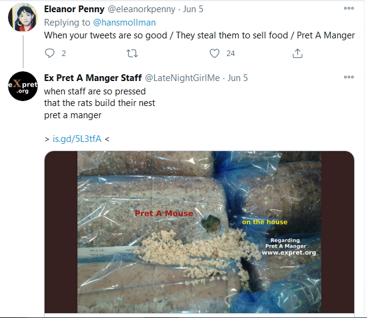This screenshot has height=318, width=367.
Task: Click the like count 24
Action: [x=230, y=54]
